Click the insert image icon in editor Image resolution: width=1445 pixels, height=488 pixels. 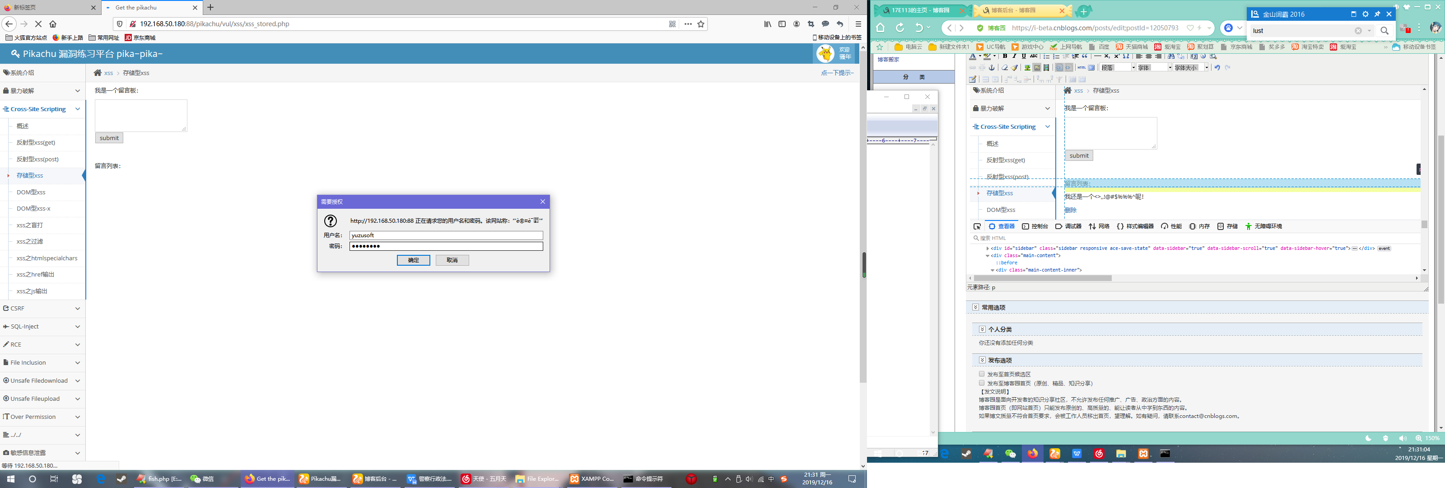click(1028, 67)
